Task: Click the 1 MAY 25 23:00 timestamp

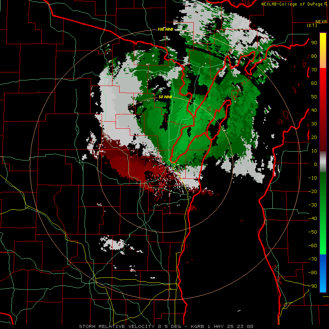Action: click(230, 326)
